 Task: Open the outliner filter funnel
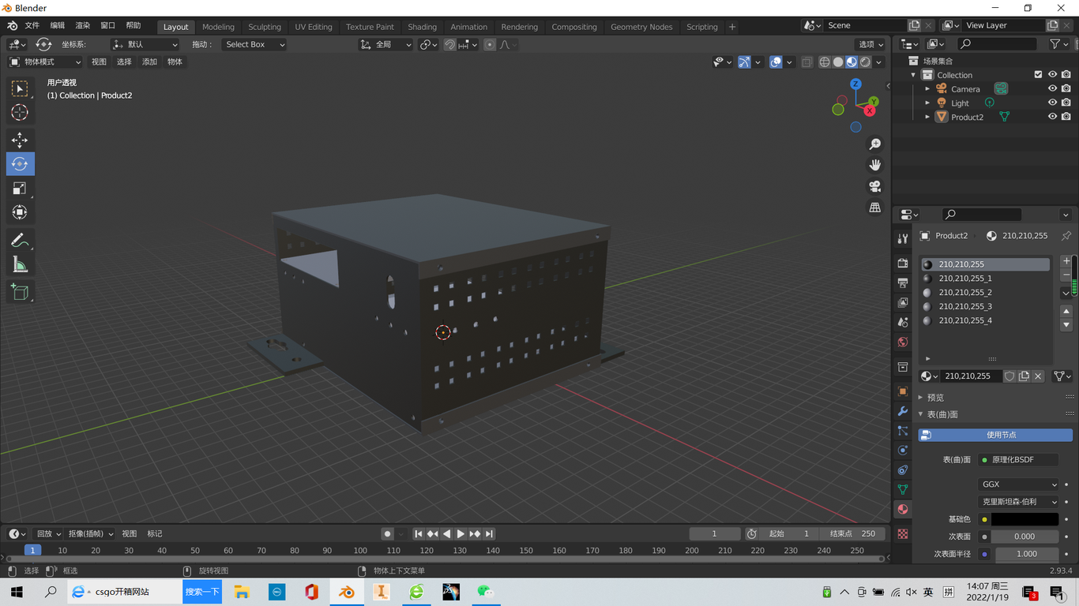point(1055,44)
